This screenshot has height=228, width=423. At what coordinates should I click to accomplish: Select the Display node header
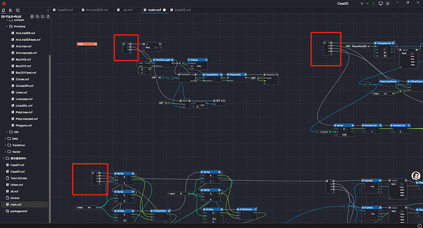click(x=197, y=60)
